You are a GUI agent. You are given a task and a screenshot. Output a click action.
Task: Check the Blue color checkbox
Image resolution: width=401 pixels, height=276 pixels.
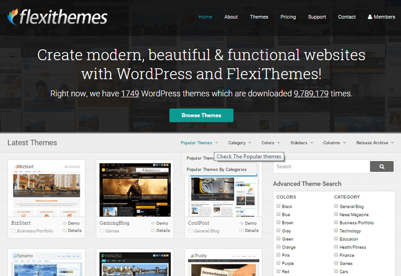tap(279, 214)
